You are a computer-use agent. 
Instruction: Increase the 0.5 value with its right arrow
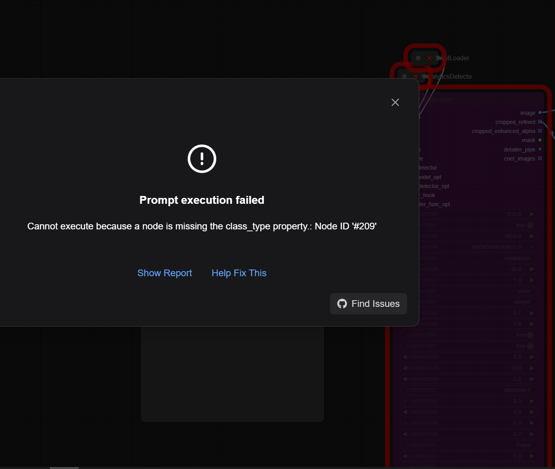tap(532, 357)
